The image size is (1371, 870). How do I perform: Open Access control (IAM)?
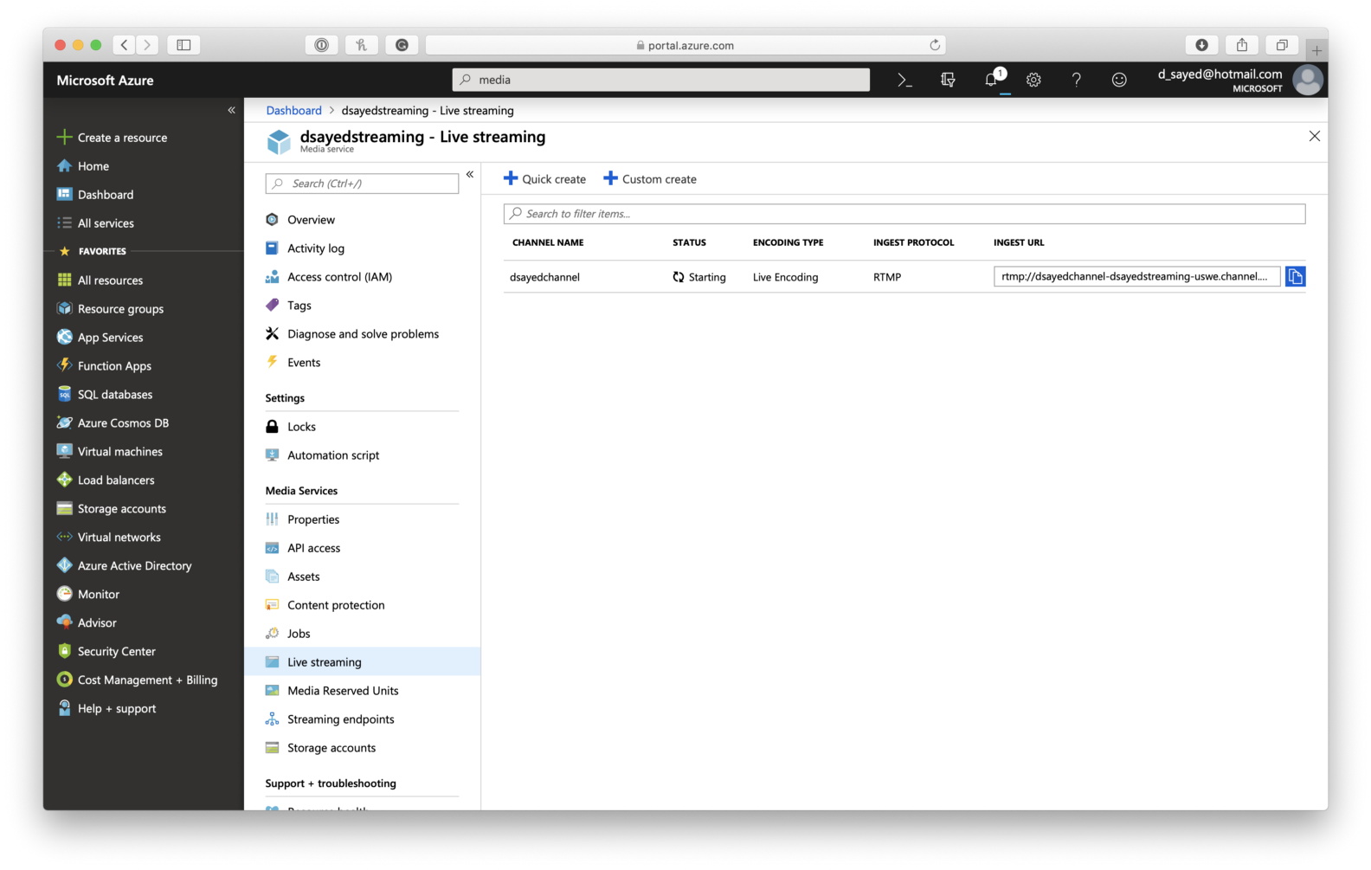click(x=329, y=277)
